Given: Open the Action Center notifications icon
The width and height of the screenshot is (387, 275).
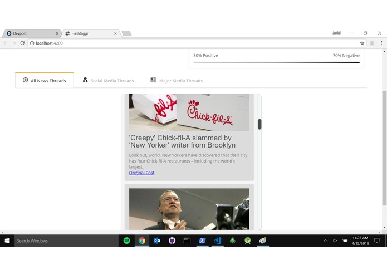Looking at the screenshot, I should point(377,240).
